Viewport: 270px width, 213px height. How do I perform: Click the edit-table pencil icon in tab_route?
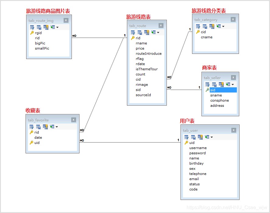[133, 33]
